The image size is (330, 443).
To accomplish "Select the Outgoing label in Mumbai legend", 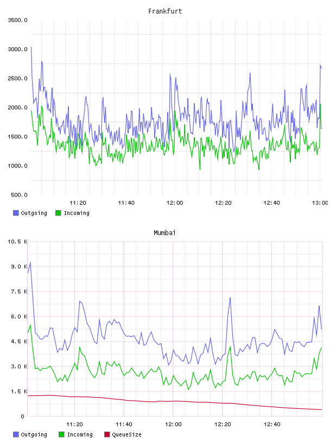I will click(x=34, y=434).
